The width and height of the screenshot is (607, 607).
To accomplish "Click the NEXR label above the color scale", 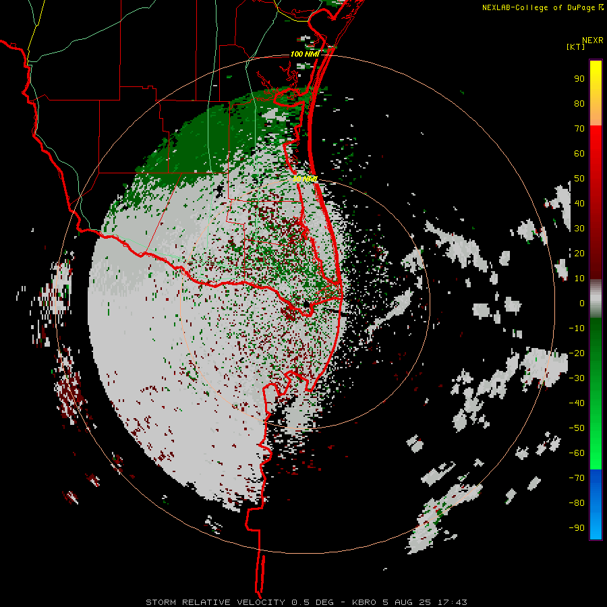I will click(x=592, y=40).
